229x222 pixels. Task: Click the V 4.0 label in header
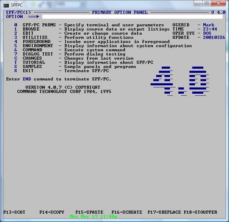pyautogui.click(x=218, y=12)
